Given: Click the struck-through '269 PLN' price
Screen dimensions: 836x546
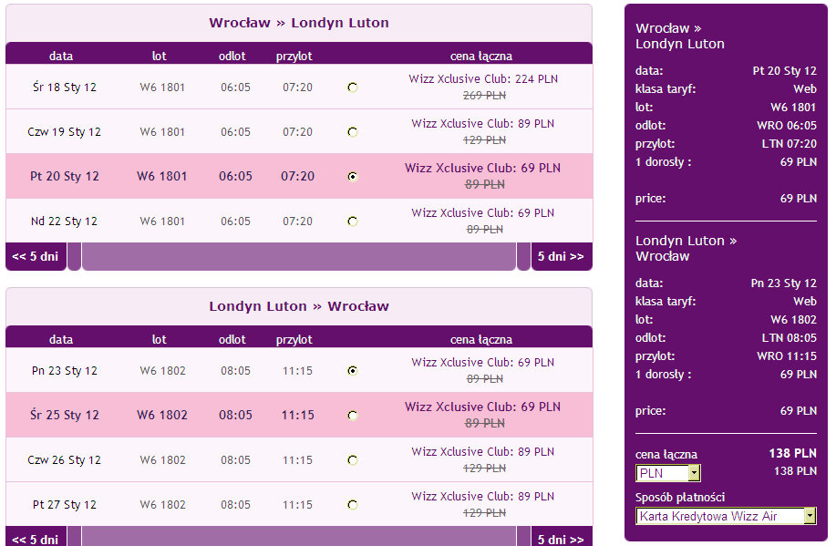Looking at the screenshot, I should pos(485,96).
